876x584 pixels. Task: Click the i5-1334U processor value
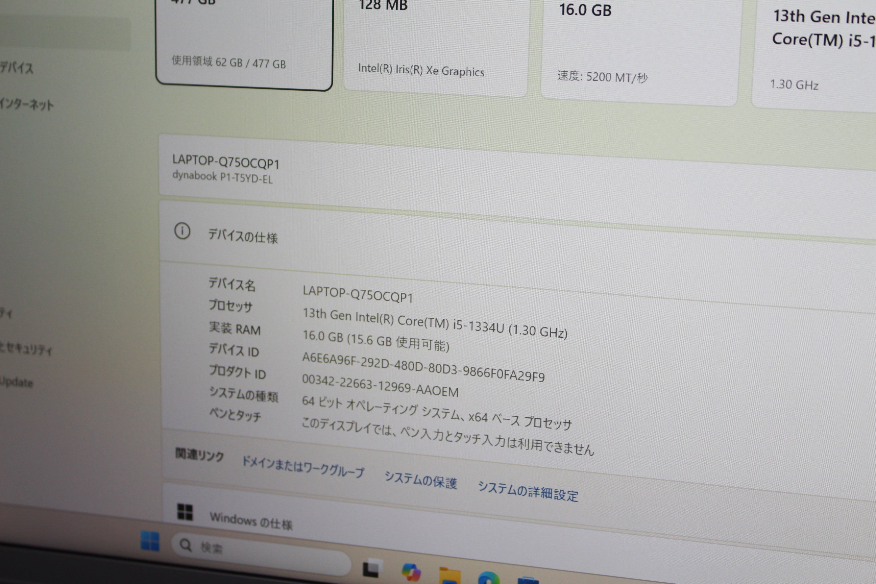pyautogui.click(x=435, y=323)
